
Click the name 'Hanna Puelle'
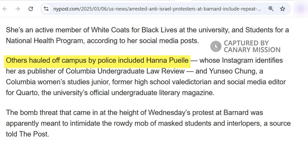click(x=167, y=60)
